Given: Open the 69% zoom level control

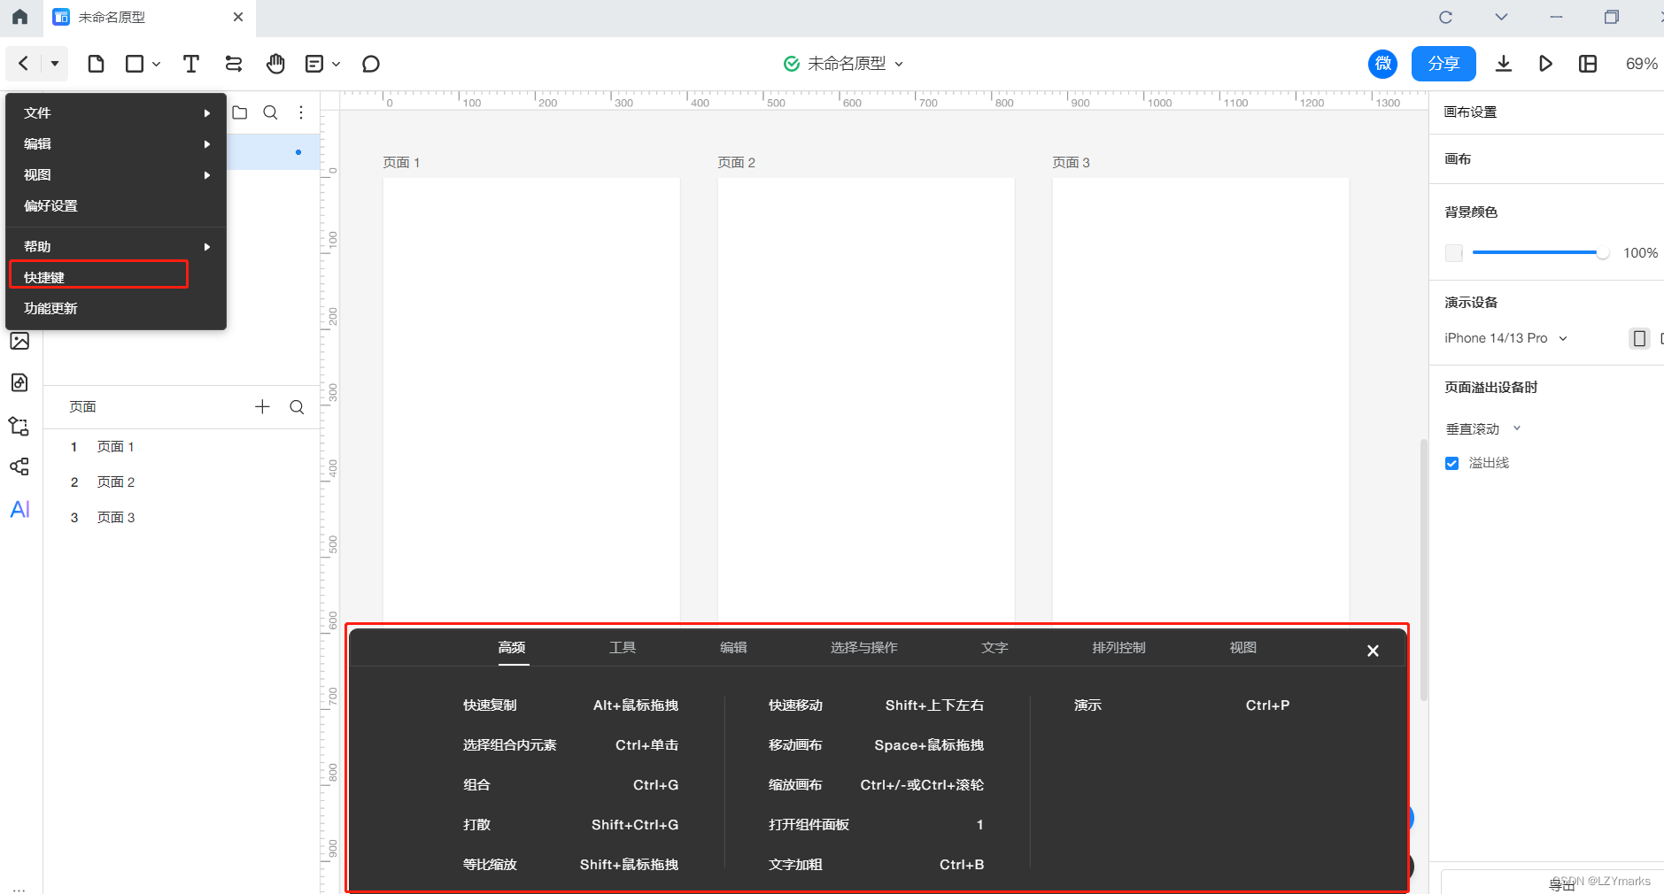Looking at the screenshot, I should pos(1641,64).
